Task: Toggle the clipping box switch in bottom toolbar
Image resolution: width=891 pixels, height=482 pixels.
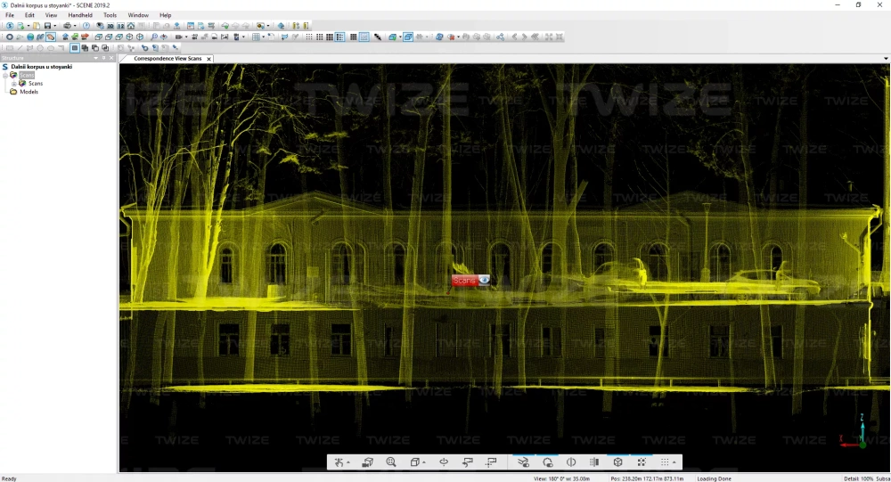Action: 523,462
